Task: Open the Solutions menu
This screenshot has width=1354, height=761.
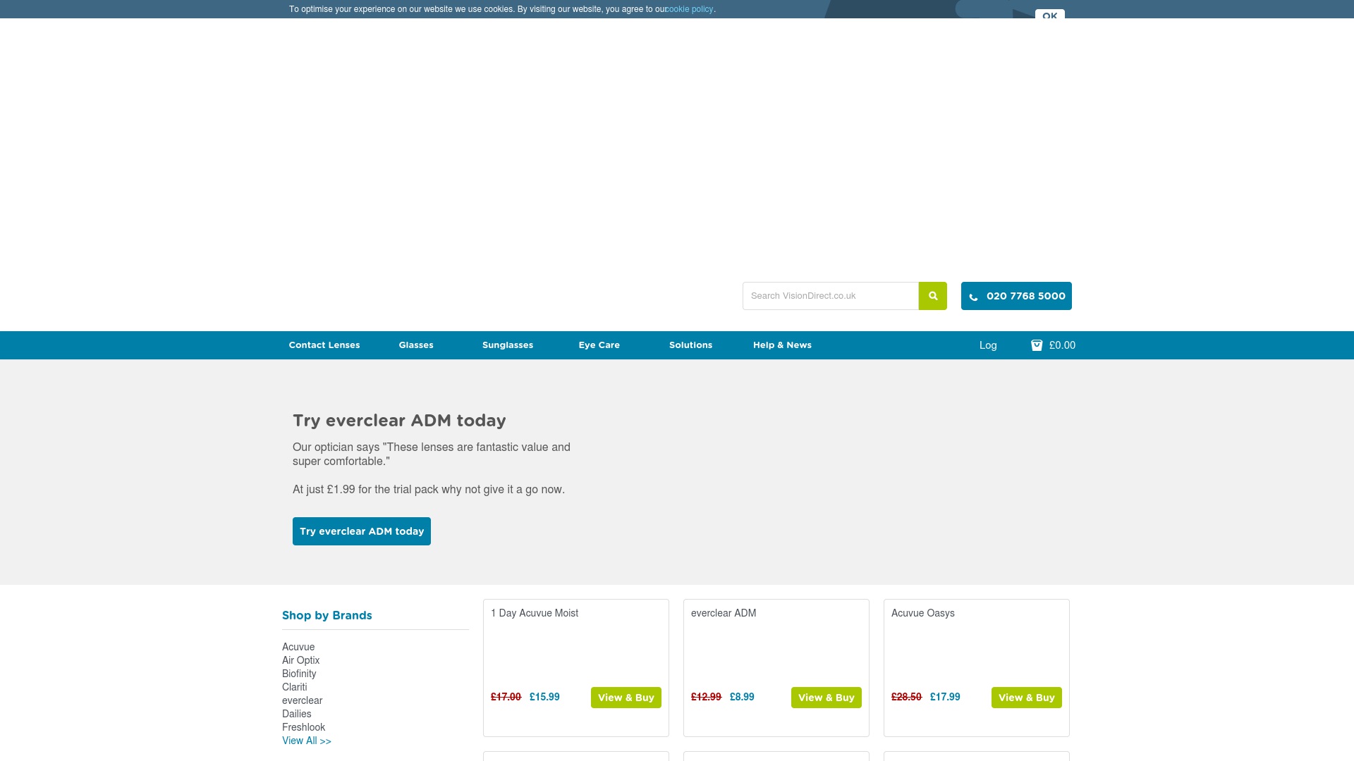Action: coord(690,345)
